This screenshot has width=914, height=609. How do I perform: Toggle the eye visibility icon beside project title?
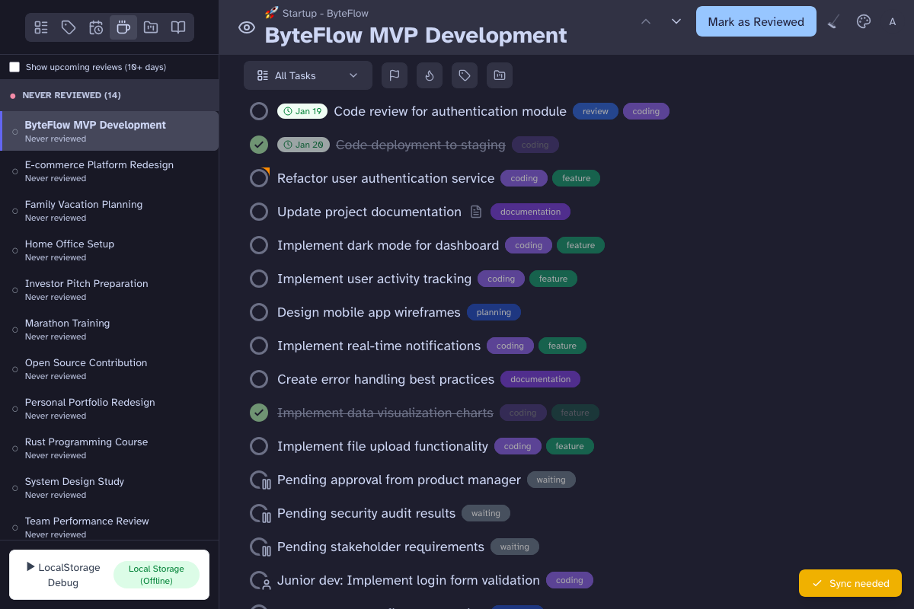click(247, 28)
